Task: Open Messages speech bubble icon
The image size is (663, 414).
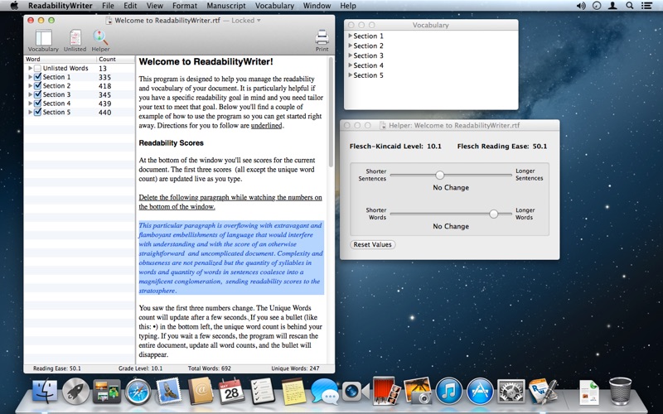Action: click(324, 391)
